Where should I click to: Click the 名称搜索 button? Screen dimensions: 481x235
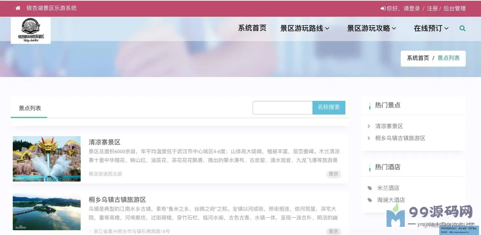point(329,107)
